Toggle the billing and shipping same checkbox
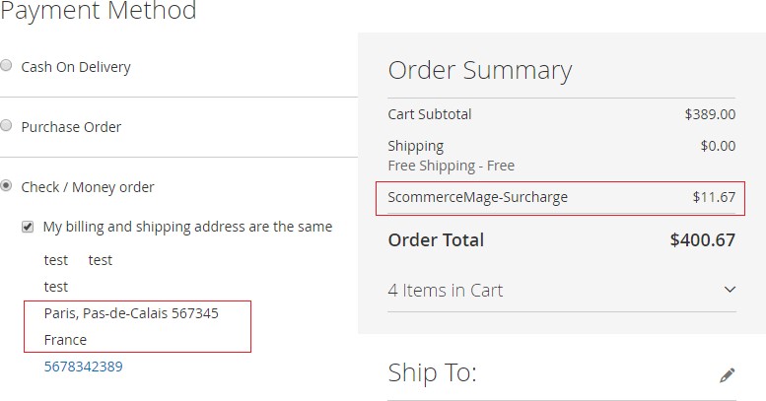The image size is (766, 401). click(x=29, y=227)
